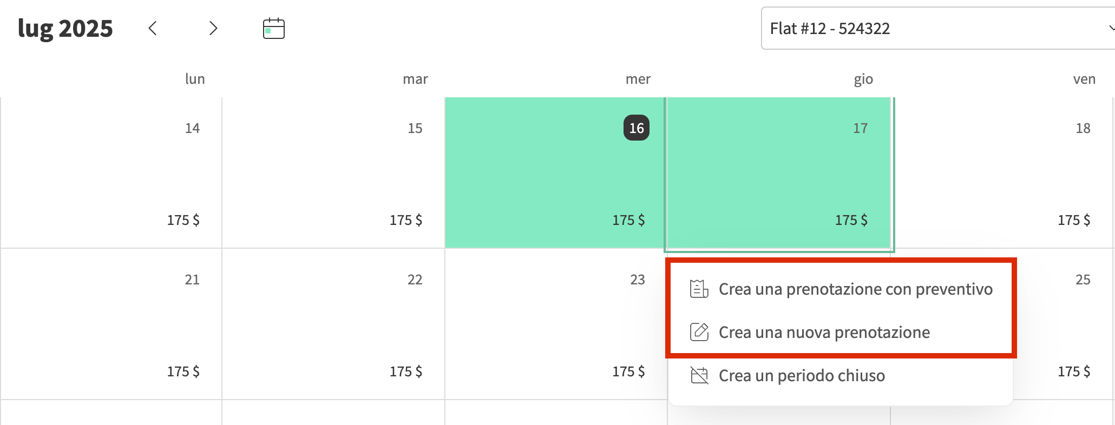Go to the next month
The width and height of the screenshot is (1115, 425).
213,28
